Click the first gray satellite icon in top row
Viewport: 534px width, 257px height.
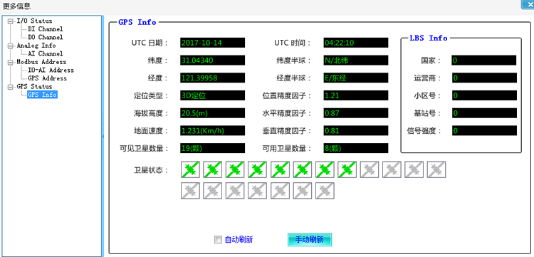pyautogui.click(x=370, y=169)
